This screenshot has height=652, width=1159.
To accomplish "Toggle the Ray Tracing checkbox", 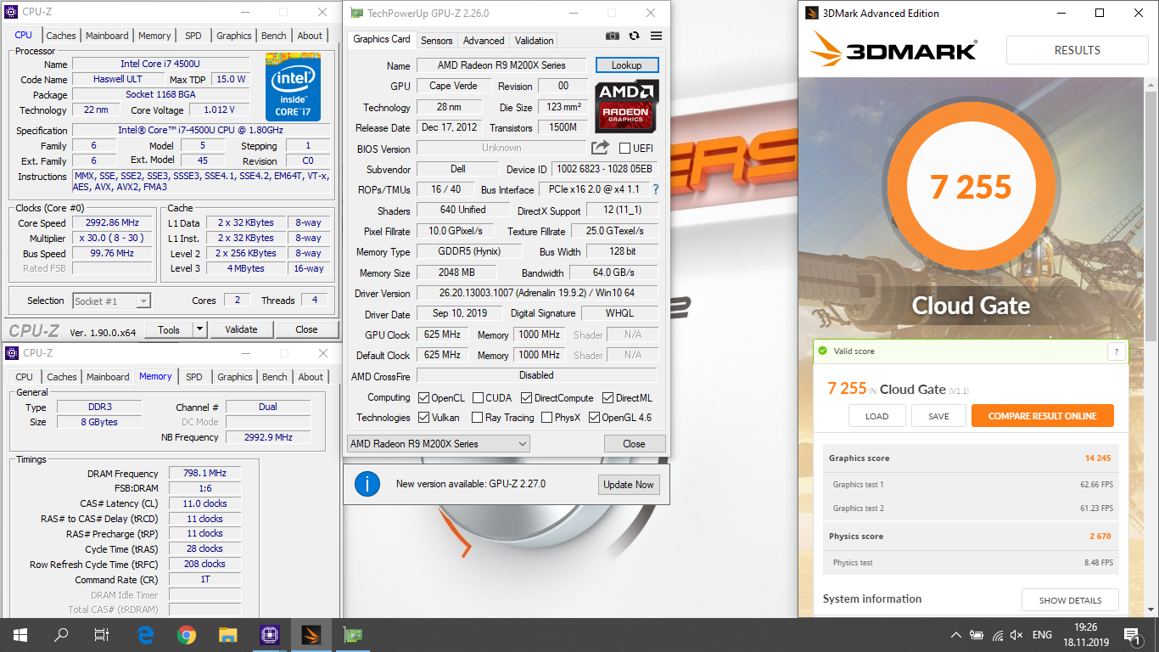I will point(479,417).
